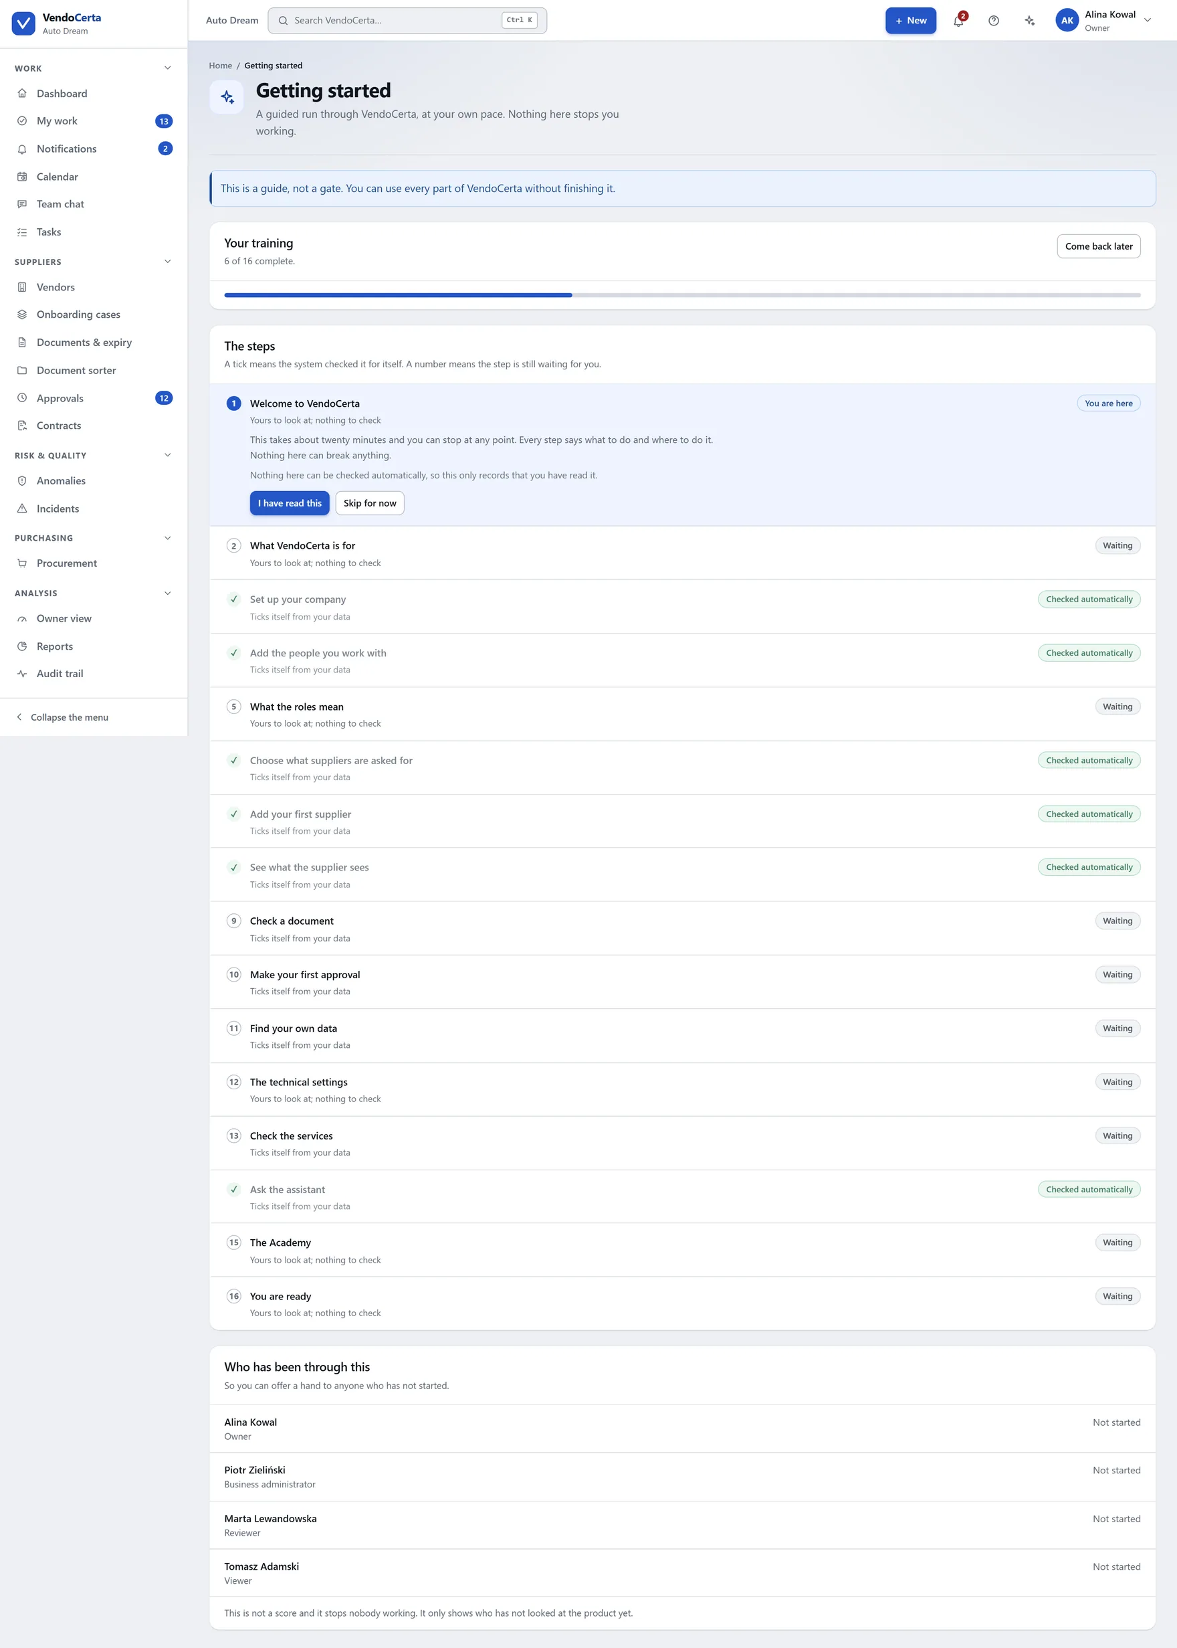
Task: Select Tomasz Adamski row
Action: tap(682, 1573)
